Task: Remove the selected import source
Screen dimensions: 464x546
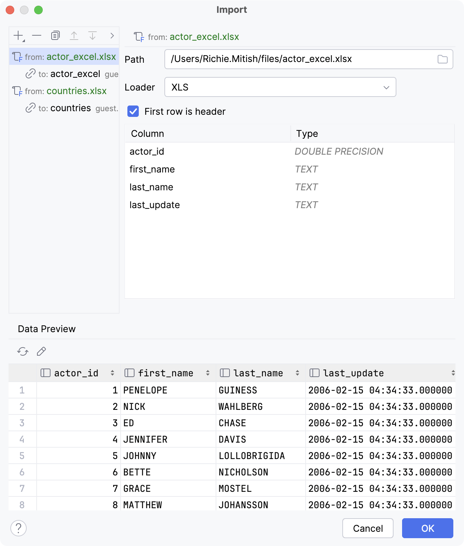Action: click(x=36, y=35)
